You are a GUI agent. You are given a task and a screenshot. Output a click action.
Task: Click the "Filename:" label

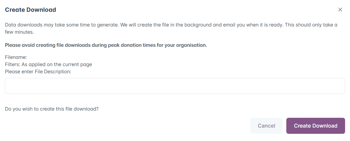16,57
